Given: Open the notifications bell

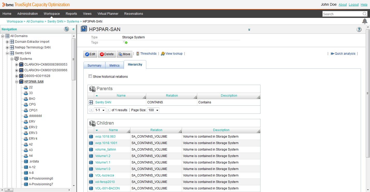Looking at the screenshot, I should pos(365,21).
